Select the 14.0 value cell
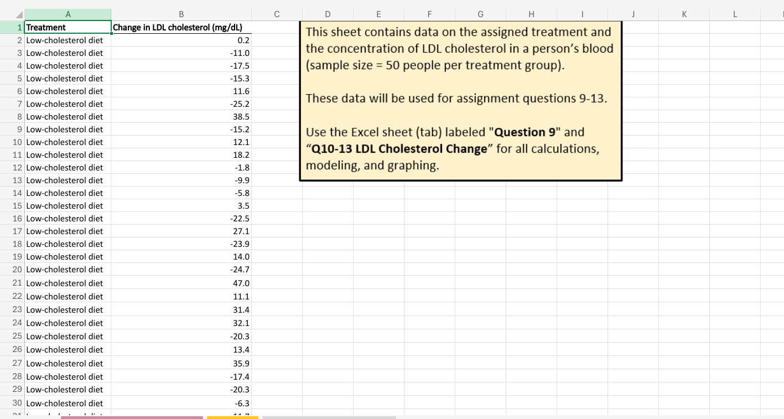Screen dimensions: 784x419 click(x=181, y=257)
